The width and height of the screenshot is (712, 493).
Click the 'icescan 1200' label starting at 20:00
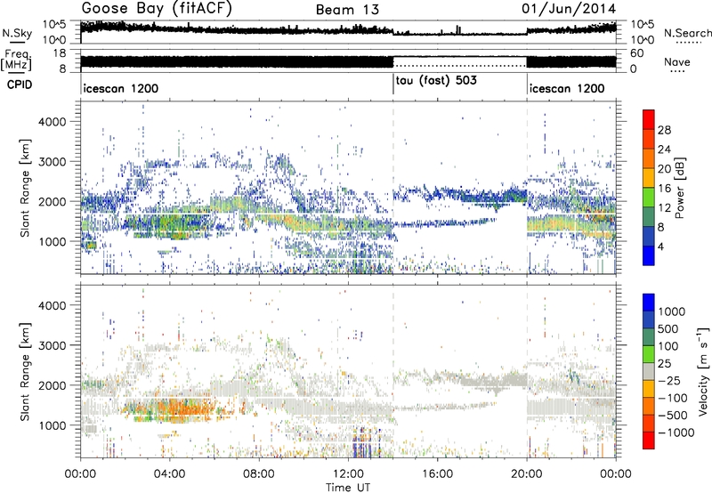click(567, 88)
